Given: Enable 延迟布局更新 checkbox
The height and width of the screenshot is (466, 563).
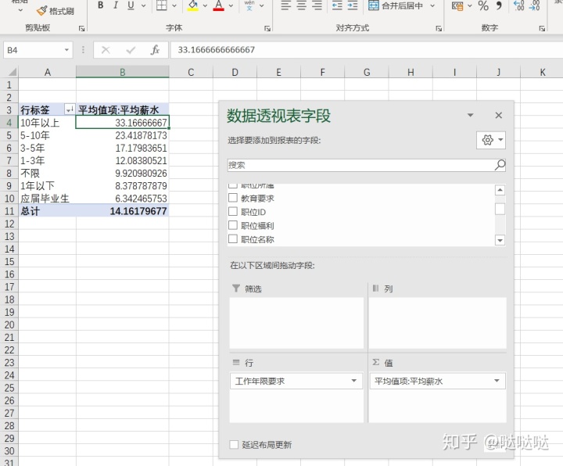Looking at the screenshot, I should coord(234,444).
